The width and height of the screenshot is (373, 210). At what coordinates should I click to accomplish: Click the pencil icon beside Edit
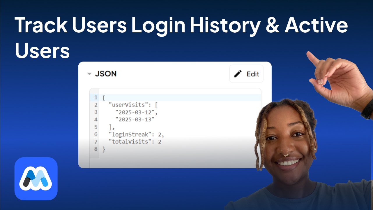click(238, 74)
